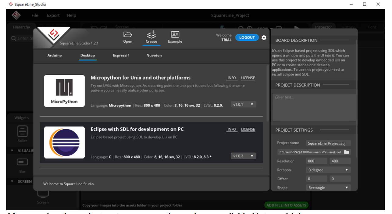
Task: Click the board list scrollbar
Action: coord(268,93)
